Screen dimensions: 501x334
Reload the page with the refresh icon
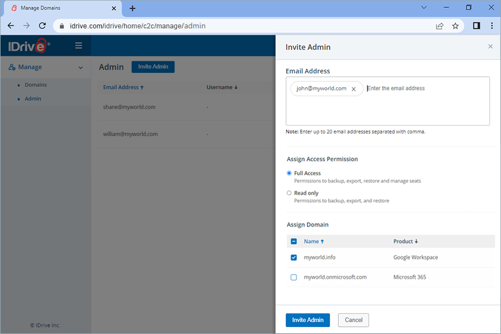pyautogui.click(x=42, y=26)
